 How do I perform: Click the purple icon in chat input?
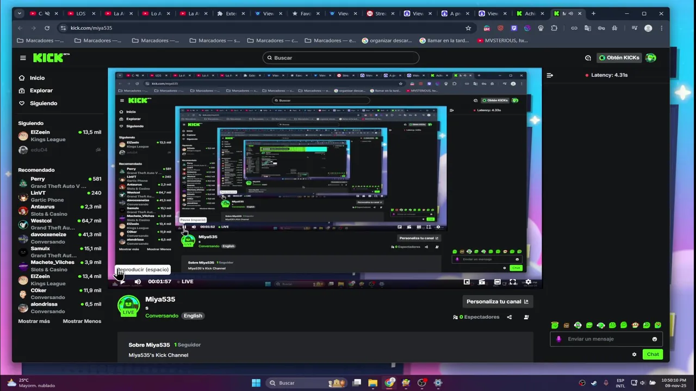pyautogui.click(x=558, y=339)
